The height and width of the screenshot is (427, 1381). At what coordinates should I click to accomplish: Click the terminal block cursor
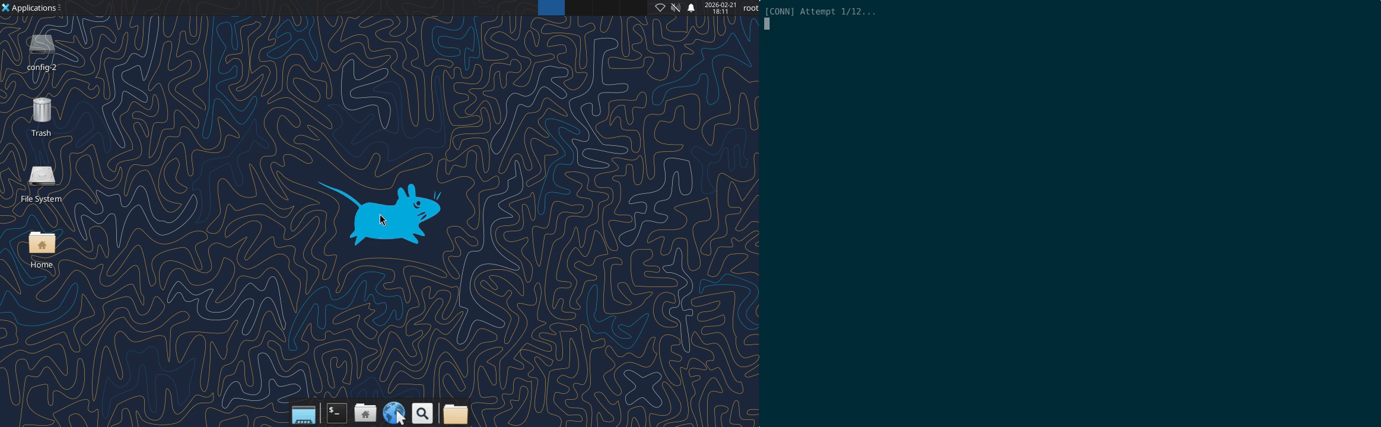click(767, 24)
